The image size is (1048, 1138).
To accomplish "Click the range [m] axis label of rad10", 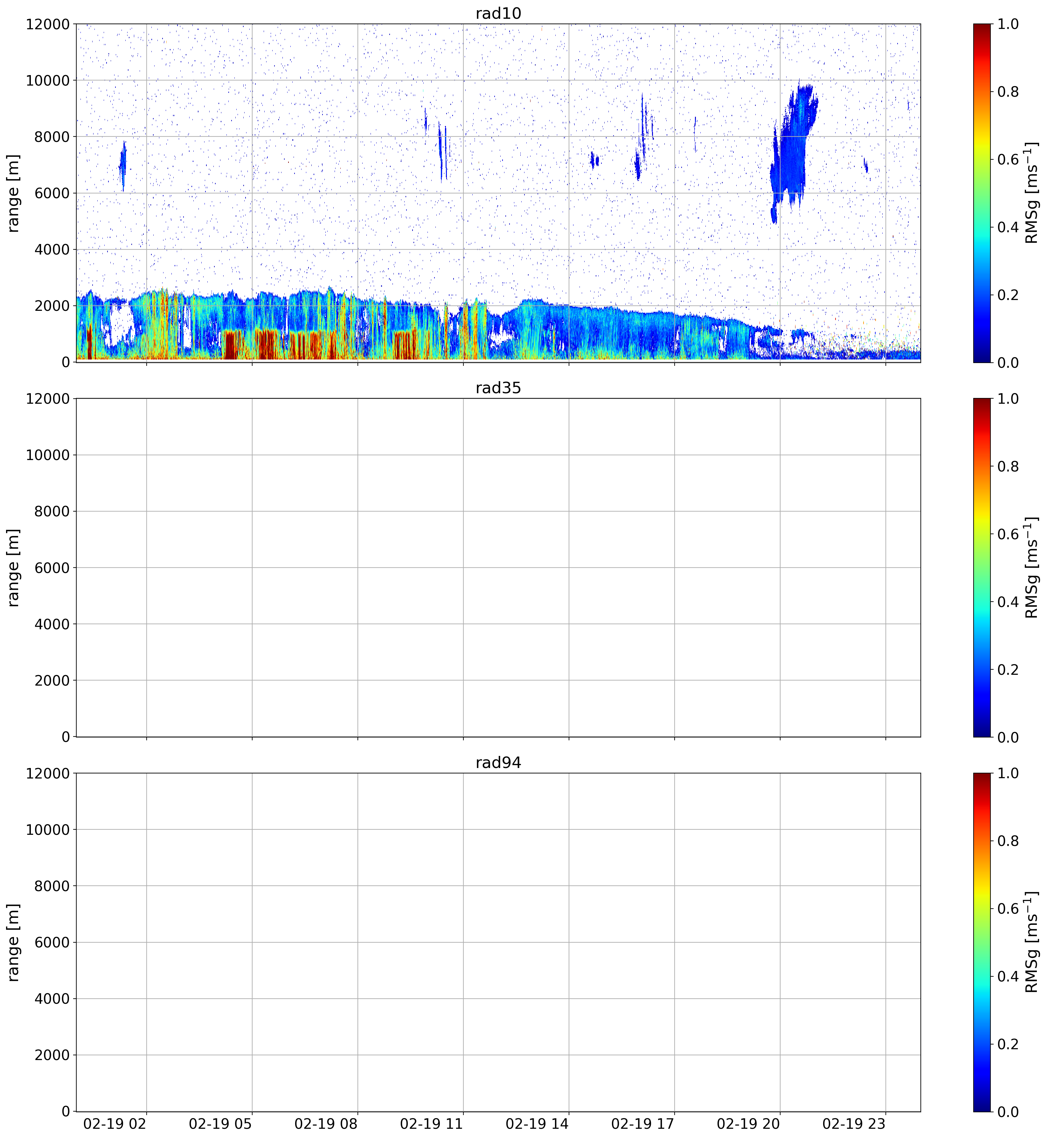I will point(13,193).
